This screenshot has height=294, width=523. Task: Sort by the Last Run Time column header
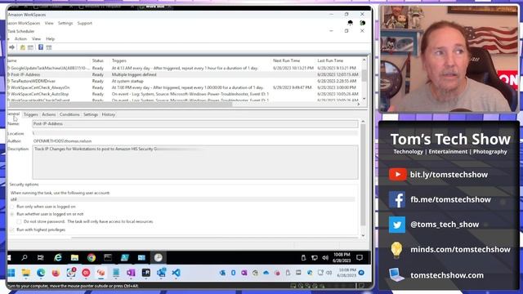330,60
